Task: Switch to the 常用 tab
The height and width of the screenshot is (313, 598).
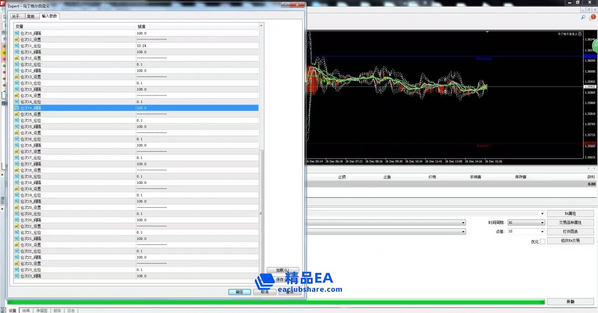Action: [30, 17]
